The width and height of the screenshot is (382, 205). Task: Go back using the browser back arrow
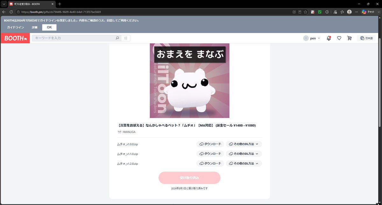tap(4, 12)
